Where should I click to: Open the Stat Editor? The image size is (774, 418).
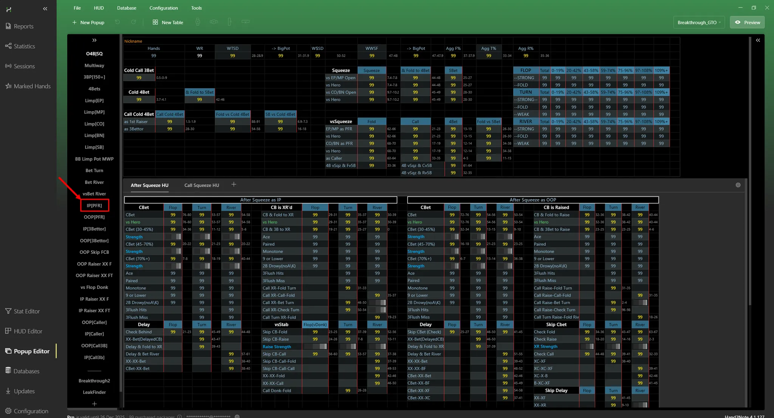coord(26,311)
